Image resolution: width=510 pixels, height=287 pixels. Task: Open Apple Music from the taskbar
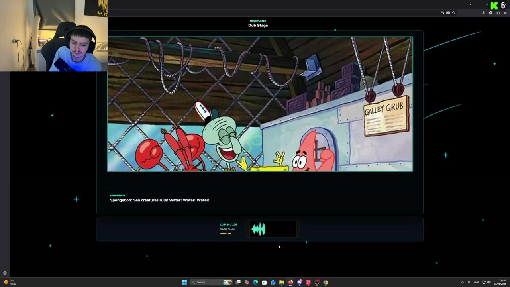[x=308, y=282]
